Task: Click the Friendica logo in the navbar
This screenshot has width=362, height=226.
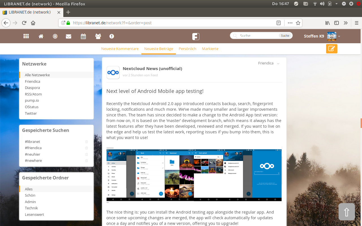Action: 195,36
